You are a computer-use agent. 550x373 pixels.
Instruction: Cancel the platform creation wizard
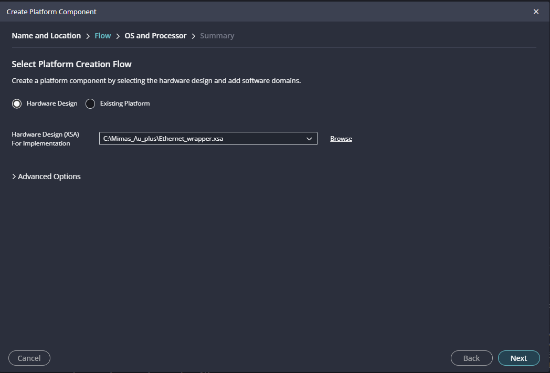(x=29, y=358)
